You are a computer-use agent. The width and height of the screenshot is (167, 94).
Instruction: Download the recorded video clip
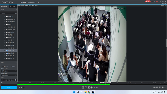[19, 87]
